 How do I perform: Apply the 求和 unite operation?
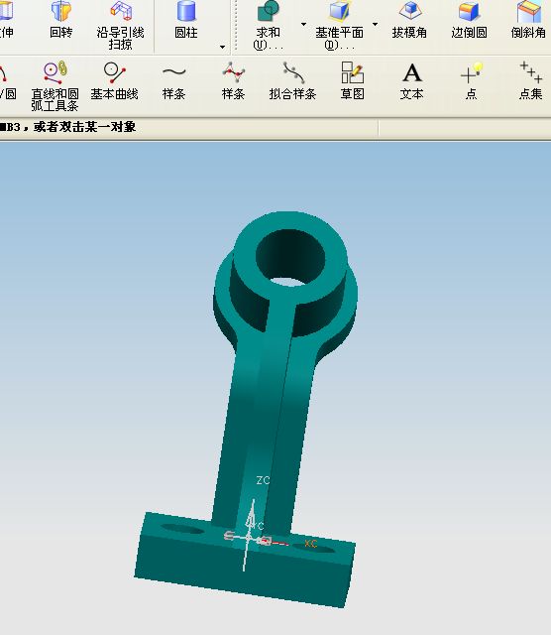coord(268,25)
